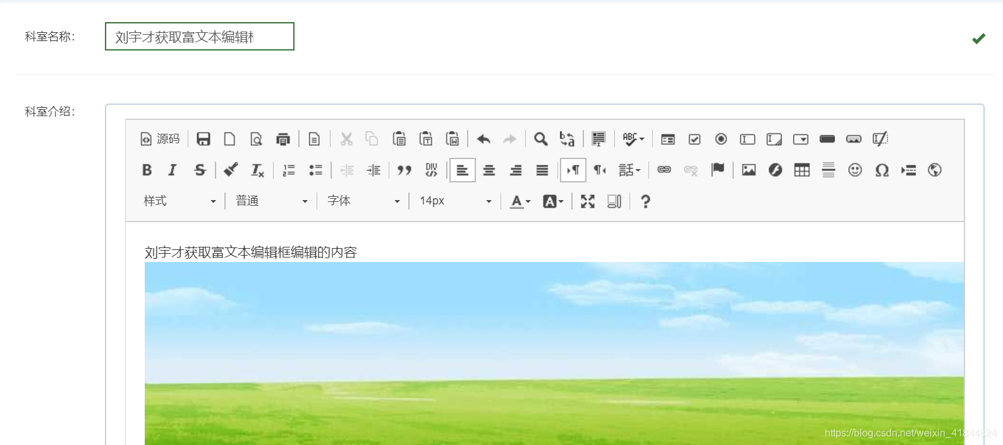The height and width of the screenshot is (445, 1003).
Task: Click the Remove Format icon
Action: point(257,170)
